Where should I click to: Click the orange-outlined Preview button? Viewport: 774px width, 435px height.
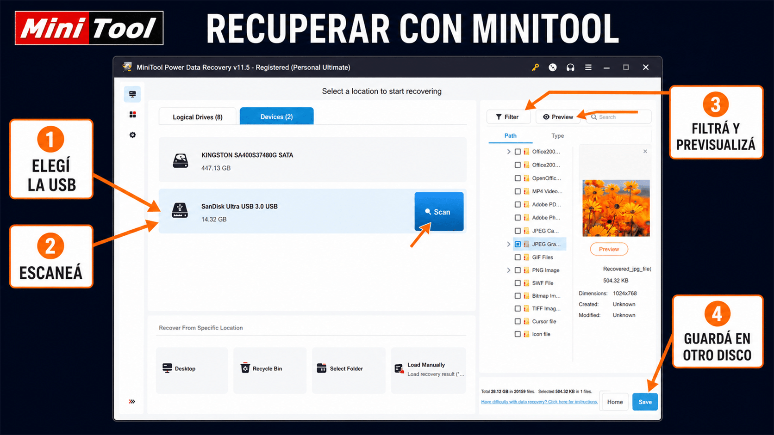pyautogui.click(x=609, y=249)
